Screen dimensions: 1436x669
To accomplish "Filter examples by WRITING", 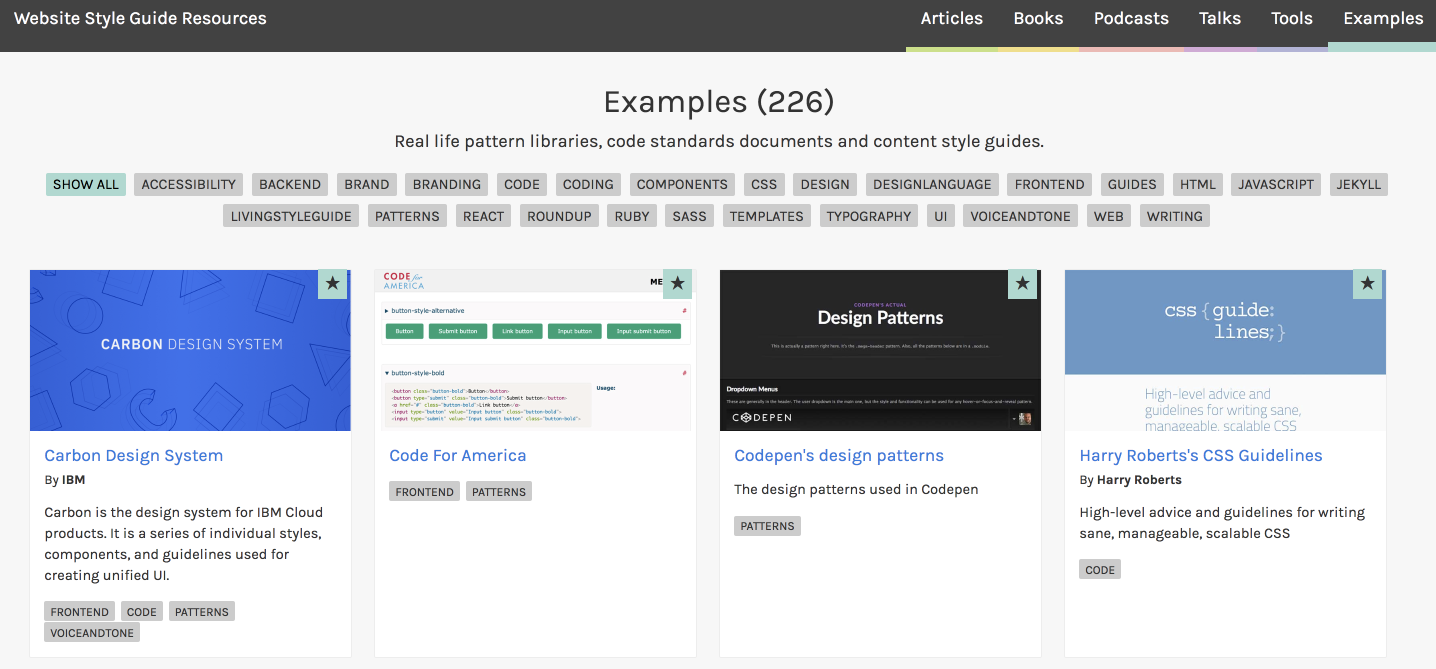I will coord(1174,216).
